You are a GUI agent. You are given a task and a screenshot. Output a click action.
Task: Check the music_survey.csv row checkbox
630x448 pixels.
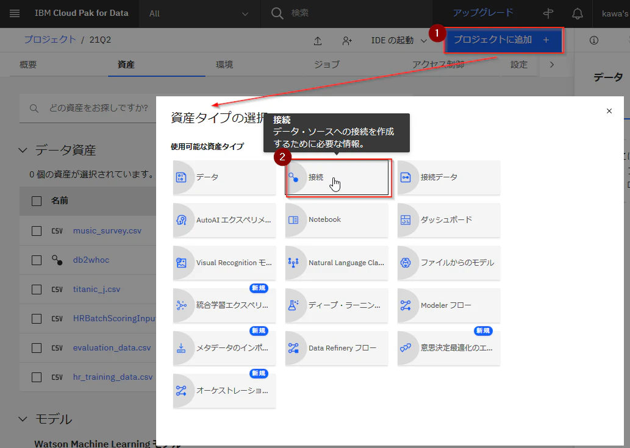[37, 231]
